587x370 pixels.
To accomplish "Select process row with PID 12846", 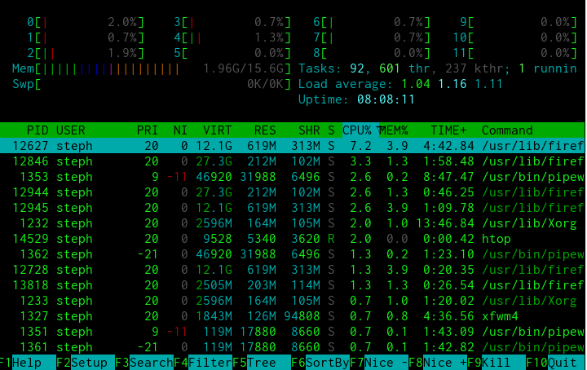I will pos(293,161).
